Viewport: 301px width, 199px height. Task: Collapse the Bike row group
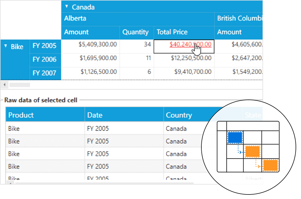[x=6, y=46]
